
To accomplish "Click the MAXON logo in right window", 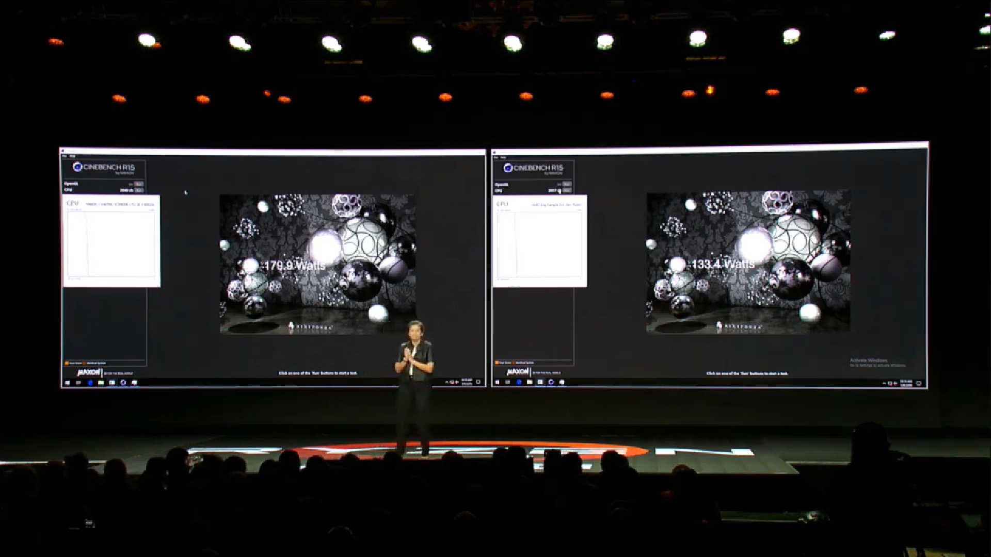I will click(x=518, y=372).
